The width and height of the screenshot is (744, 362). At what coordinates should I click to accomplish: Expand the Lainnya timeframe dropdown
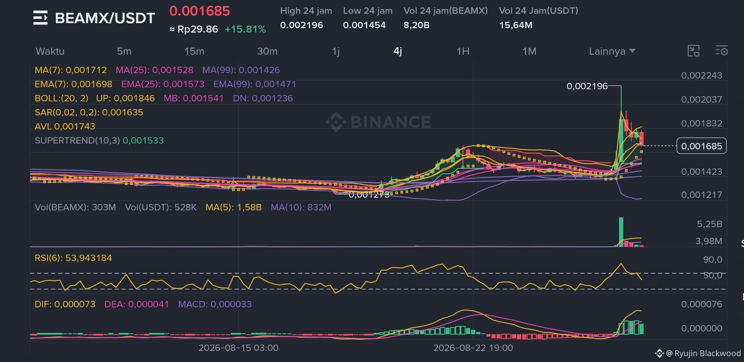click(612, 51)
